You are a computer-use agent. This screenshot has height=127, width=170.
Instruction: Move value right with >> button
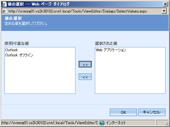(x=85, y=64)
